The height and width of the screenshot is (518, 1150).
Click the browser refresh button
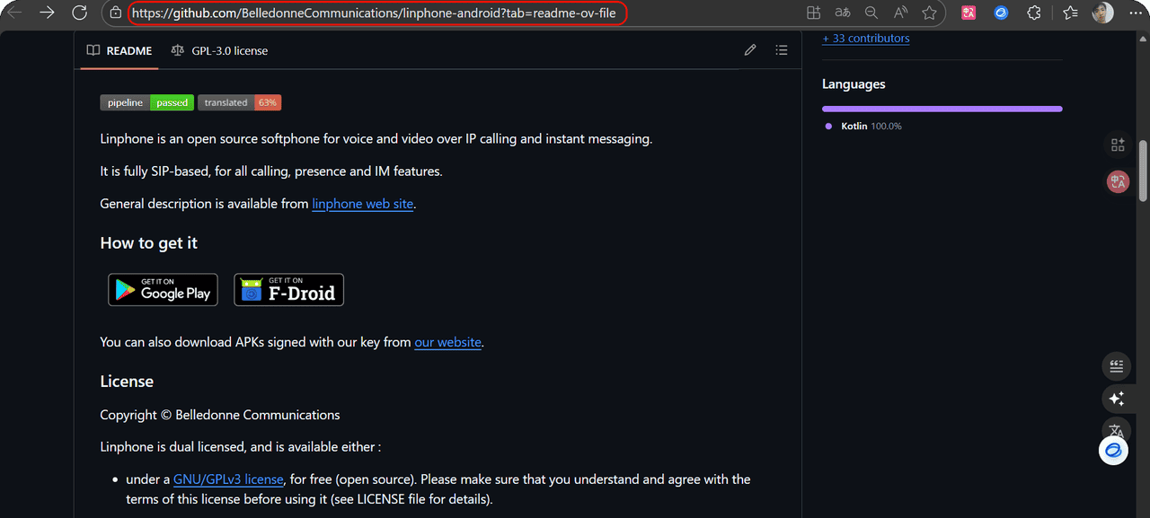[79, 13]
